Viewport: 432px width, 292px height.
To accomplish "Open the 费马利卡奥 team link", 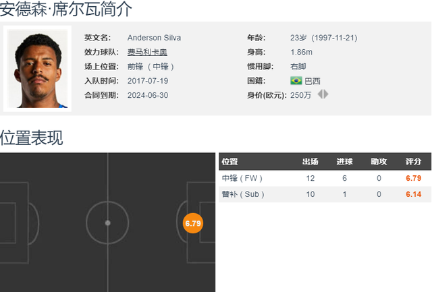I will tap(147, 52).
